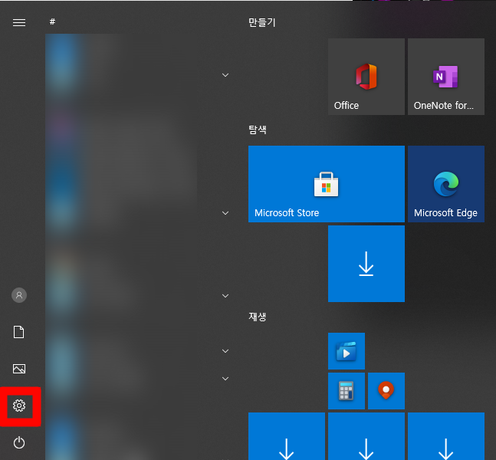496x460 pixels.
Task: Open the Microsoft Store tile
Action: (x=327, y=184)
